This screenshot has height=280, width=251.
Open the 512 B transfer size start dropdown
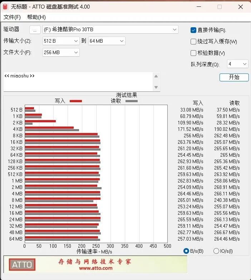point(61,41)
